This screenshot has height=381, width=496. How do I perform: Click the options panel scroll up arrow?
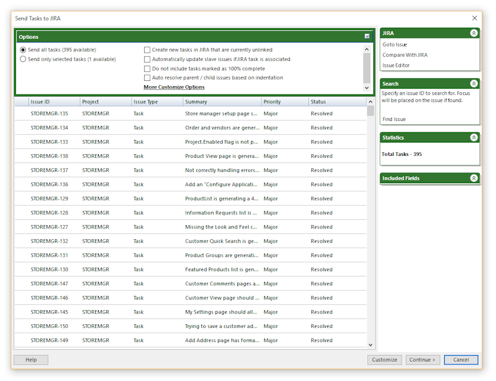click(367, 49)
